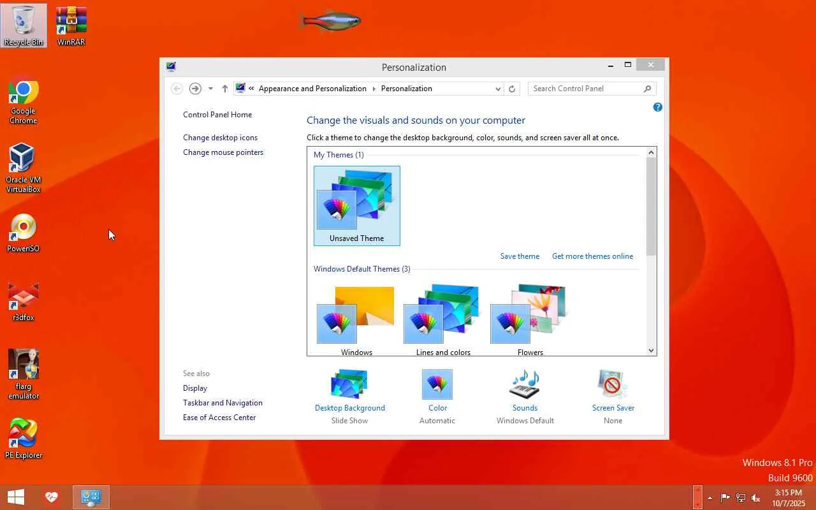This screenshot has height=510, width=816.
Task: Click the Personalization breadcrumb segment
Action: tap(407, 89)
